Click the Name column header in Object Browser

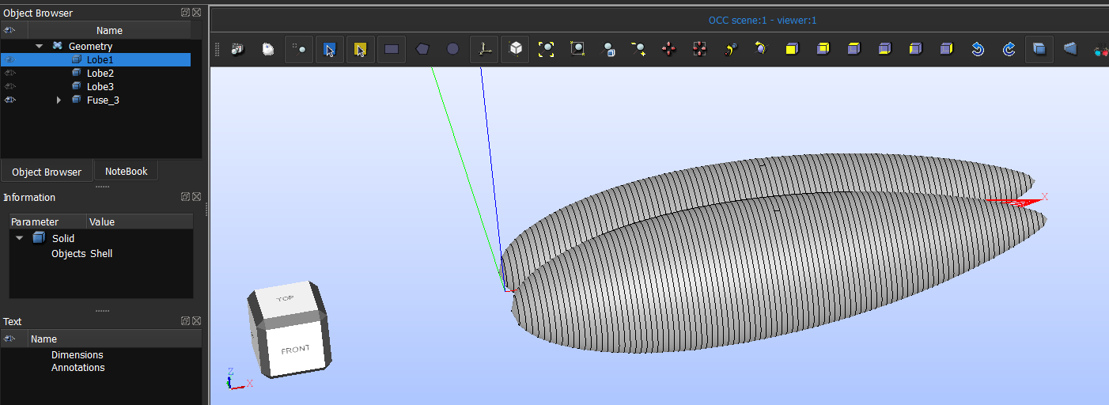click(109, 30)
